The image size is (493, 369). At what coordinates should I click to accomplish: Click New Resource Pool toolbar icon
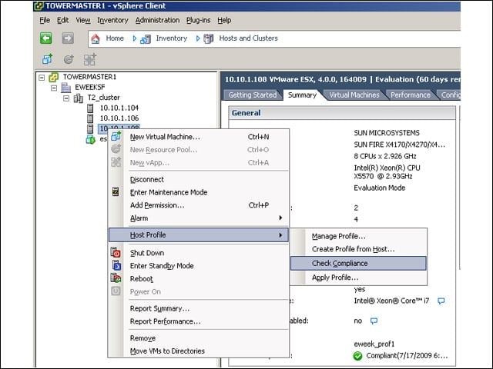pos(69,58)
